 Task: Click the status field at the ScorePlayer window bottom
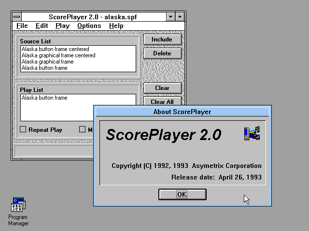click(x=54, y=151)
